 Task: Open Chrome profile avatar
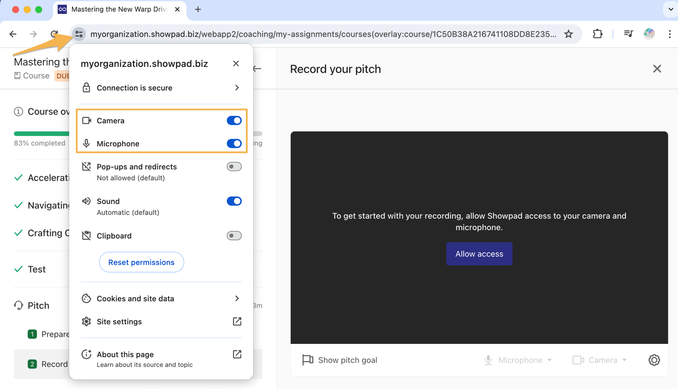(x=649, y=34)
